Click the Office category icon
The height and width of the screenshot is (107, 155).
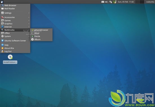[x=3, y=33]
